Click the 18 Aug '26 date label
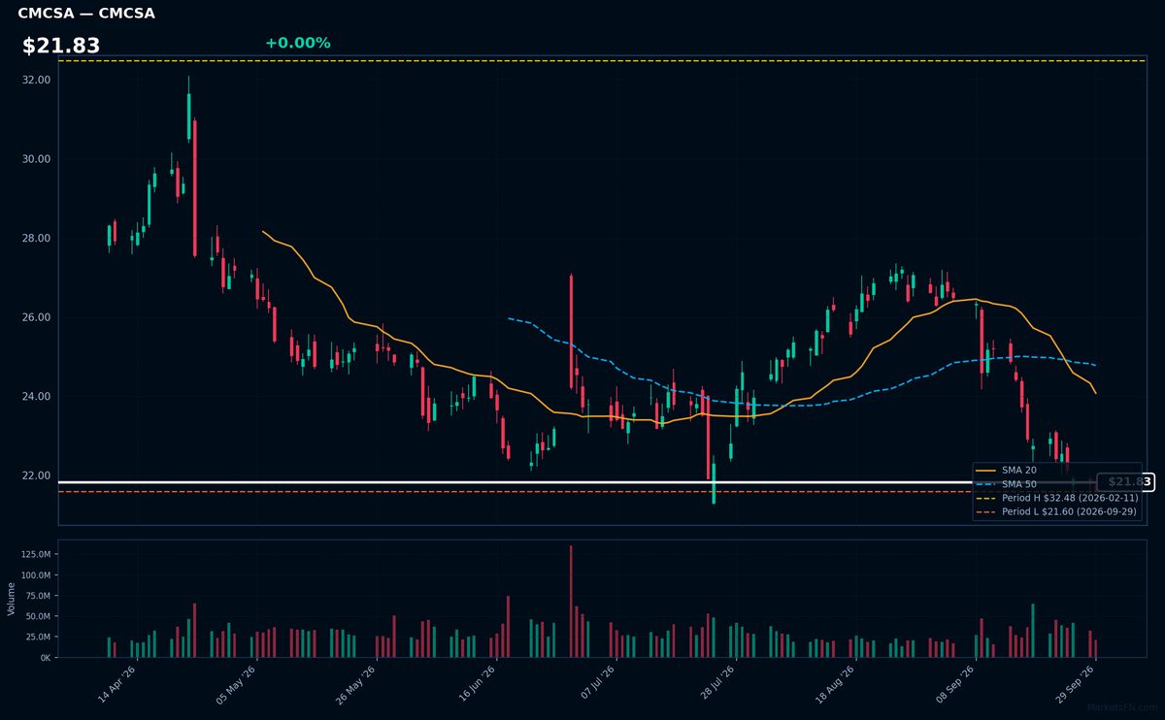Viewport: 1165px width, 720px height. coord(836,684)
